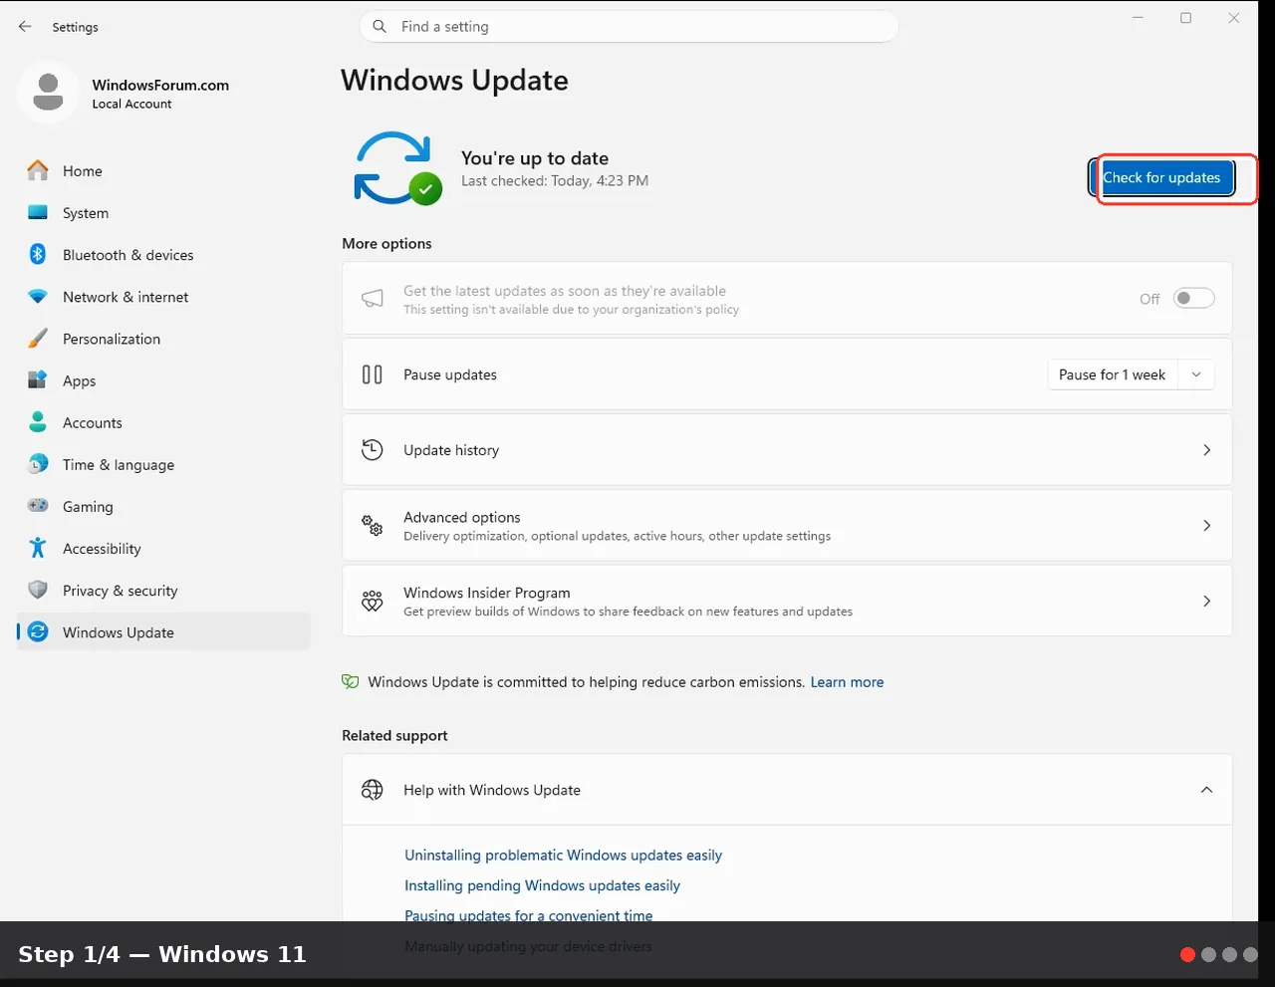Click the Accessibility figure icon
This screenshot has height=987, width=1275.
coord(38,548)
